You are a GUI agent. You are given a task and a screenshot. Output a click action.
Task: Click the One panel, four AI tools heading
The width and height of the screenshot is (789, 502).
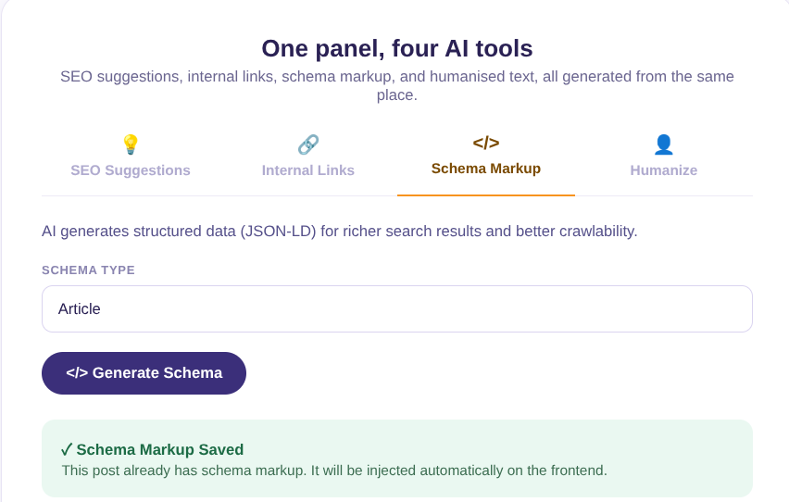point(397,48)
